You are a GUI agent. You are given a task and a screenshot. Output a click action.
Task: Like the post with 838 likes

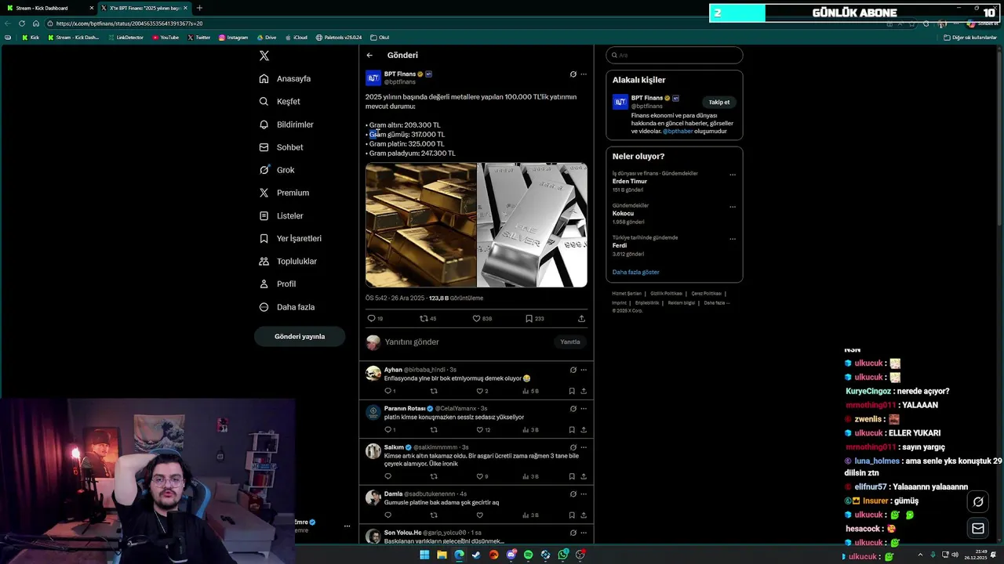[482, 319]
